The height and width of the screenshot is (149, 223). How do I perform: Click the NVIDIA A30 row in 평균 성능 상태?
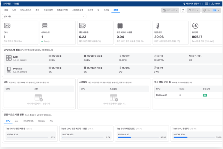[189, 95]
